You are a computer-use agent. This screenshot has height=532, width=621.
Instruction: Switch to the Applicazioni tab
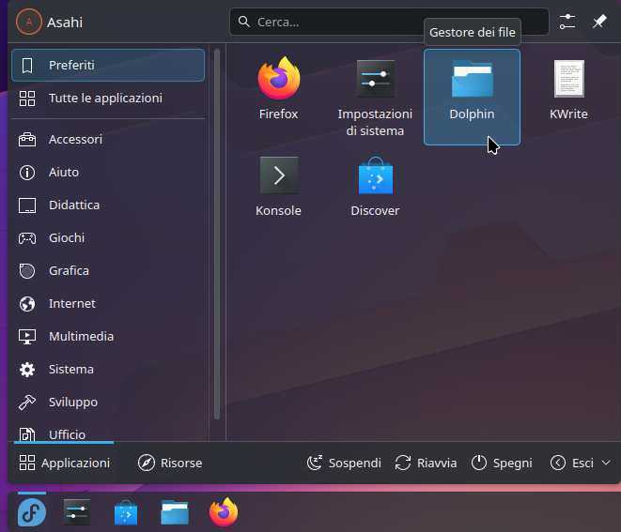[65, 463]
